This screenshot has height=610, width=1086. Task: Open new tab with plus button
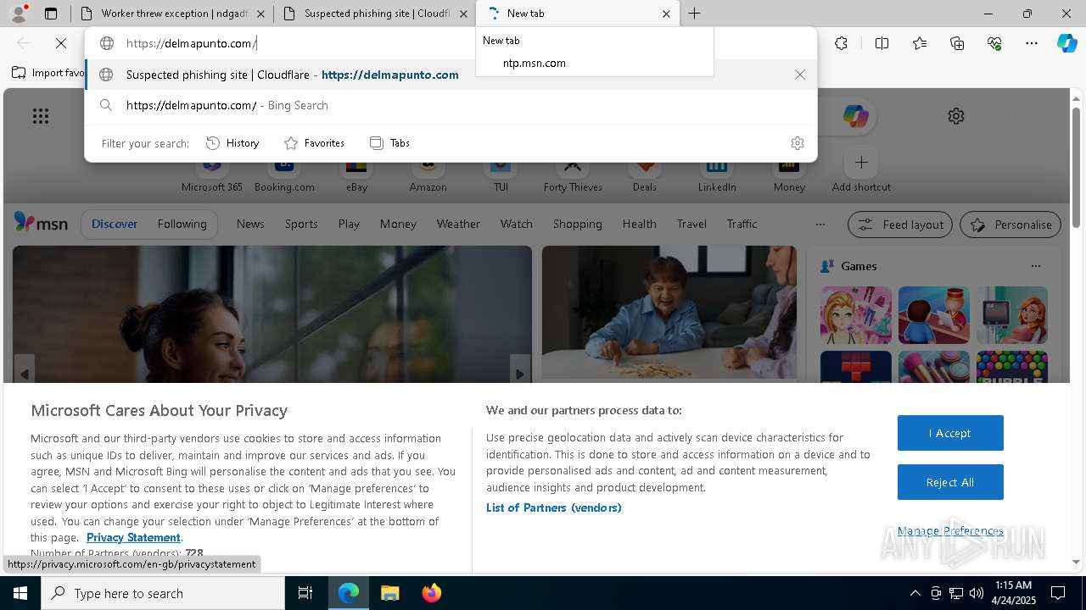[695, 14]
